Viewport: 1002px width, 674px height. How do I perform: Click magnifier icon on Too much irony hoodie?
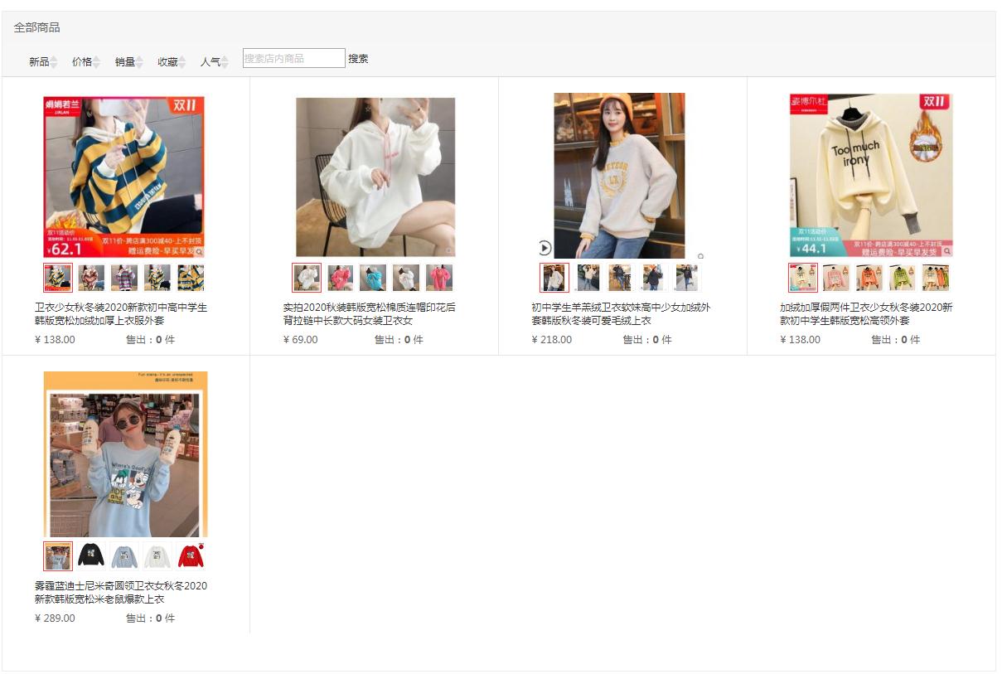(x=946, y=250)
